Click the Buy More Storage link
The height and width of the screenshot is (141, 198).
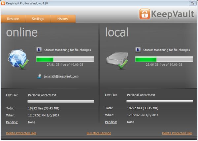(99, 133)
